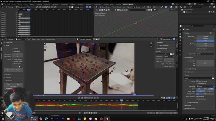
Task: Click Solve Camera Motion button
Action: coord(13,70)
